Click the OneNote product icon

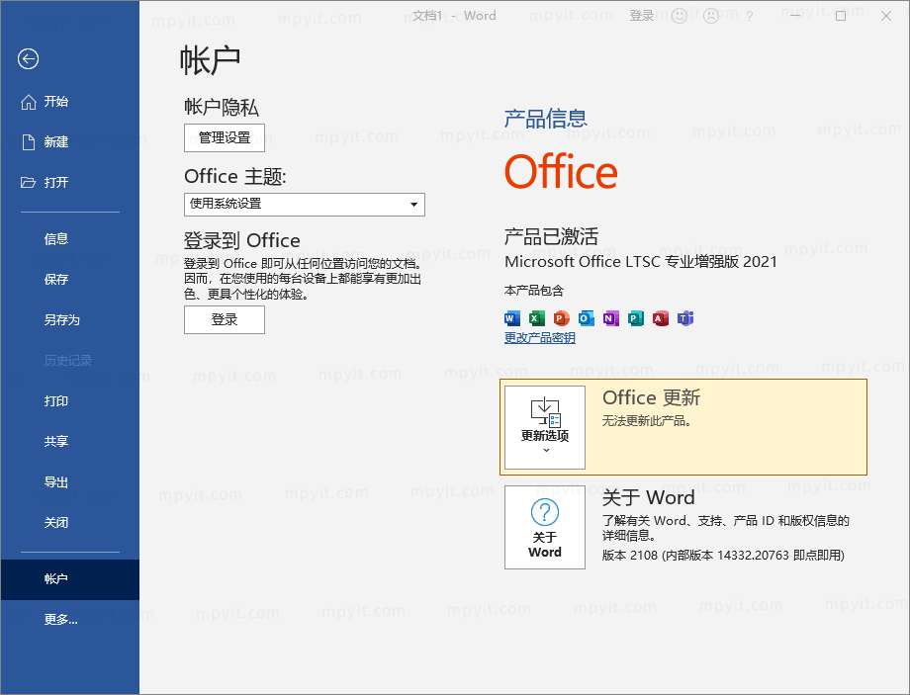pyautogui.click(x=611, y=318)
